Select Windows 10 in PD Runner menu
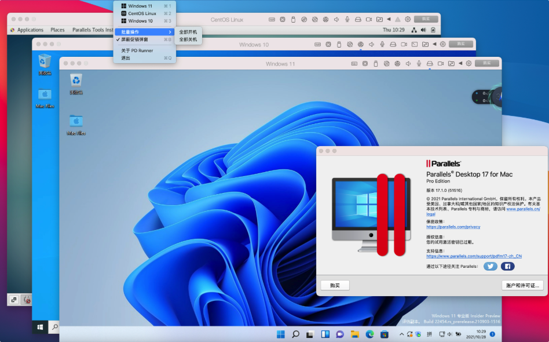Screen dimensions: 549x342 pos(145,21)
